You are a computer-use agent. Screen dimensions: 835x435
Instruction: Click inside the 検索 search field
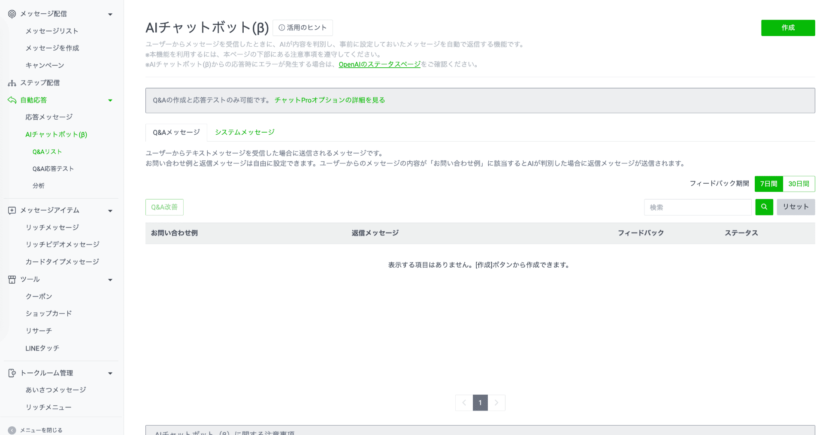[698, 207]
